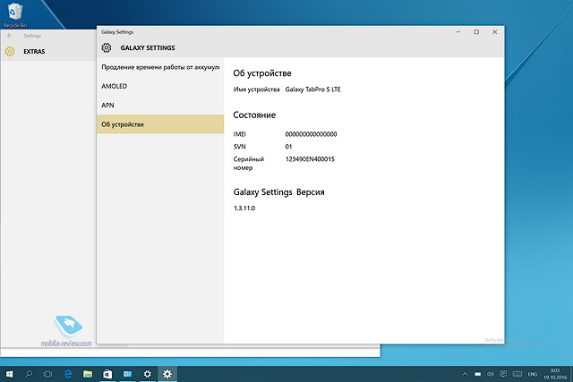The width and height of the screenshot is (573, 382).
Task: Select battery life extension menu item
Action: pyautogui.click(x=160, y=67)
